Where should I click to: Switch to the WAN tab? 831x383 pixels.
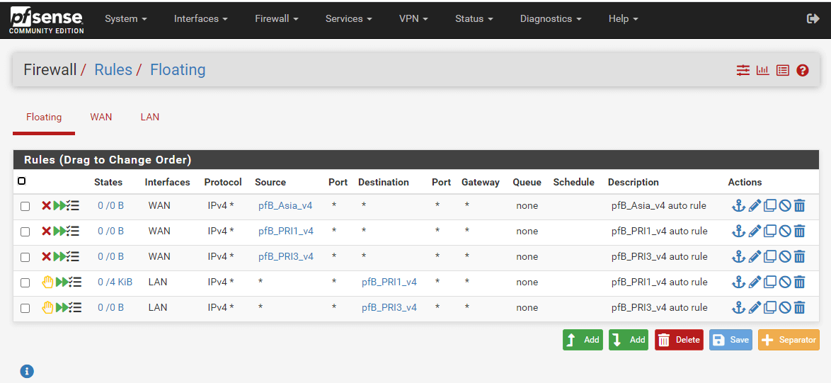101,117
